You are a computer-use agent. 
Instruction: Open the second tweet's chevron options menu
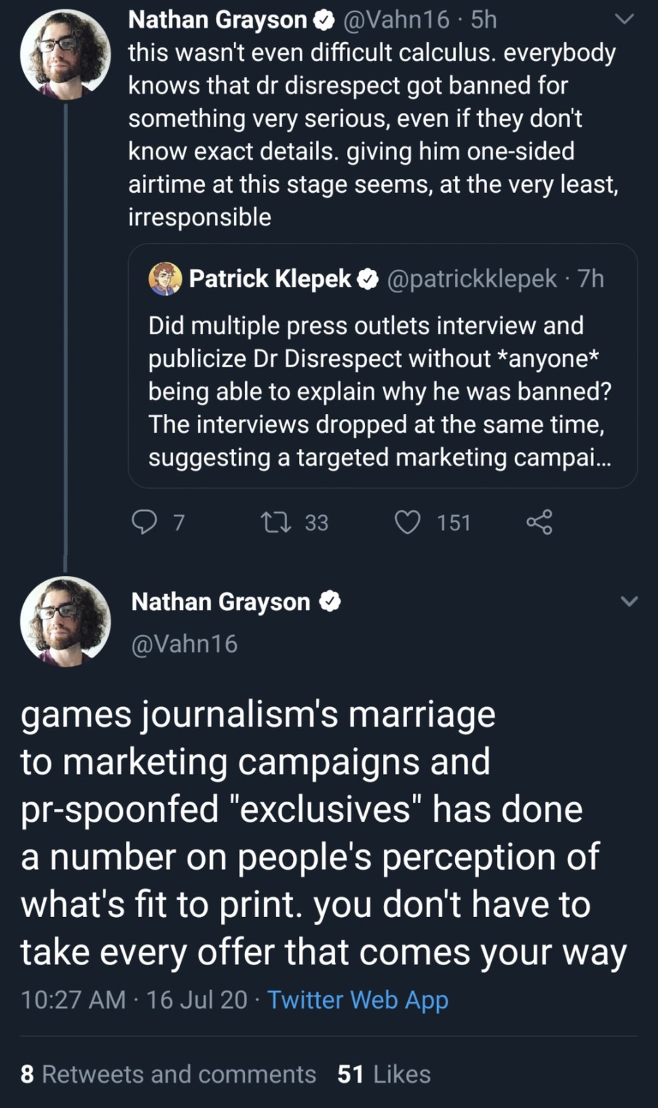point(629,601)
